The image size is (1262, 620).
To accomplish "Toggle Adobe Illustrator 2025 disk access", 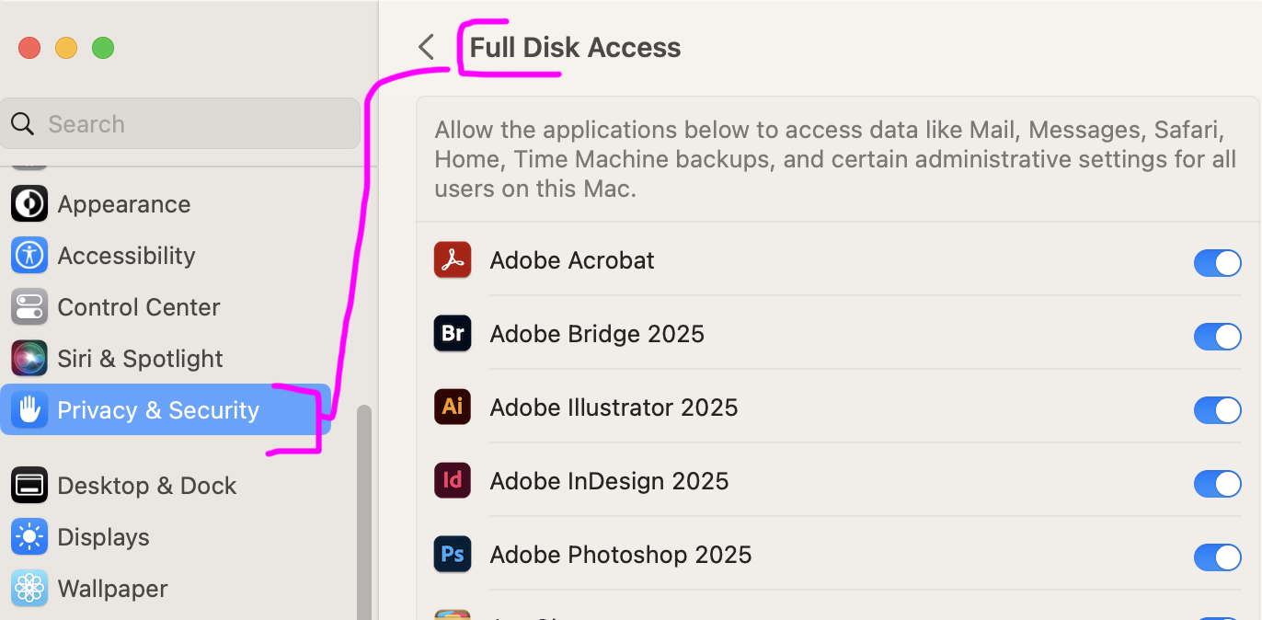I will [1217, 410].
